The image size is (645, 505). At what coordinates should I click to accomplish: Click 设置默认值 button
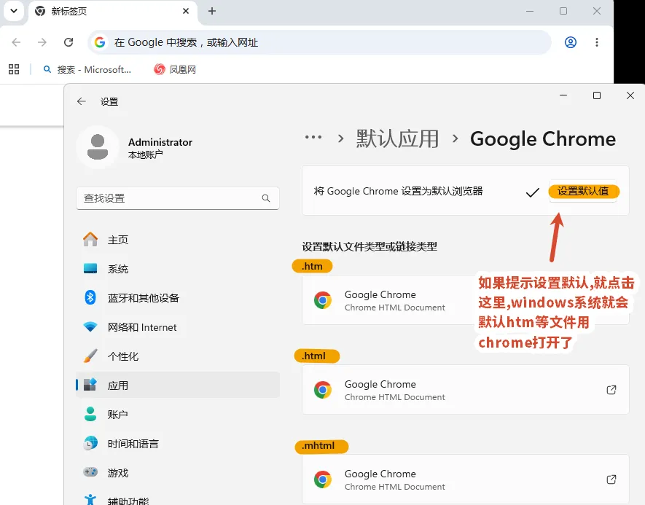tap(583, 191)
